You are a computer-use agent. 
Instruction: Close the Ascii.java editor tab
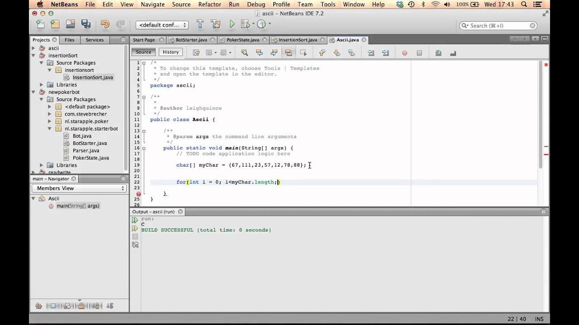(x=364, y=40)
